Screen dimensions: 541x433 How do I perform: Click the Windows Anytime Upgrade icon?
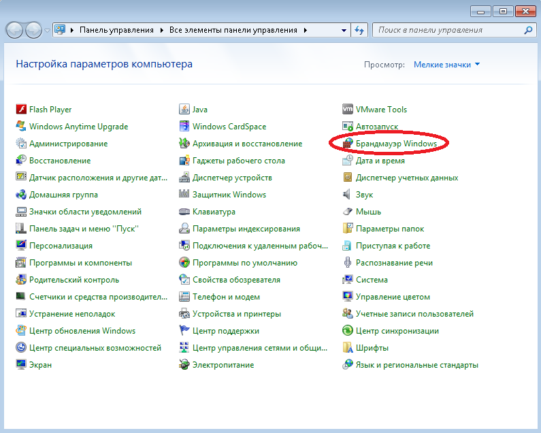pyautogui.click(x=21, y=127)
